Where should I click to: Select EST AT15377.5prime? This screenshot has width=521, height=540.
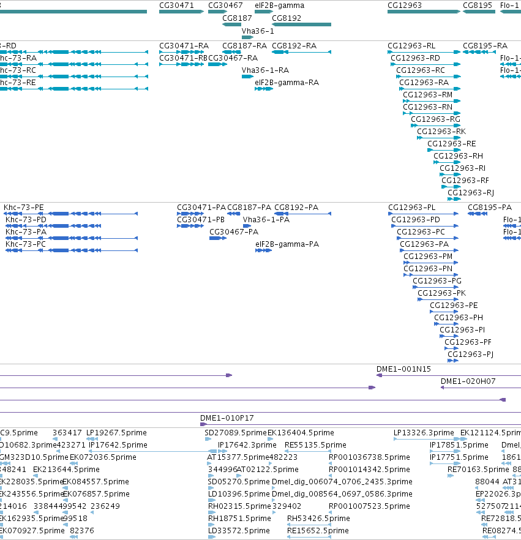coord(209,463)
